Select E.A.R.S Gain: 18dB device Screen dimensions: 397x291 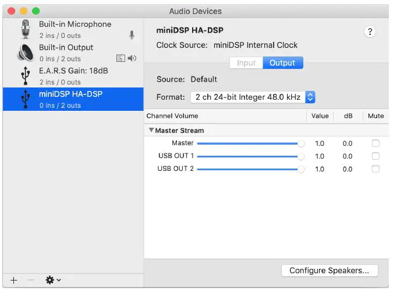tap(73, 76)
